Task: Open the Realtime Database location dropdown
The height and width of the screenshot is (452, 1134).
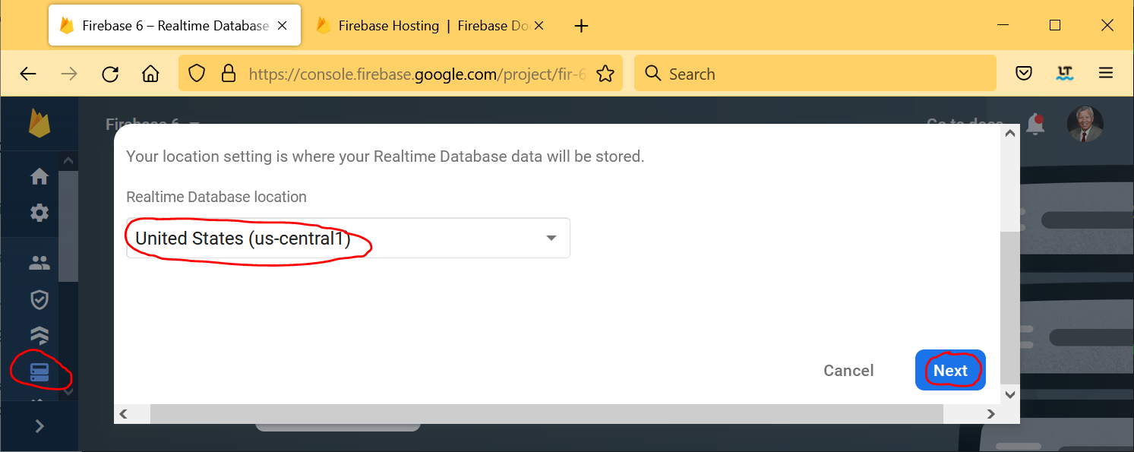Action: coord(348,239)
